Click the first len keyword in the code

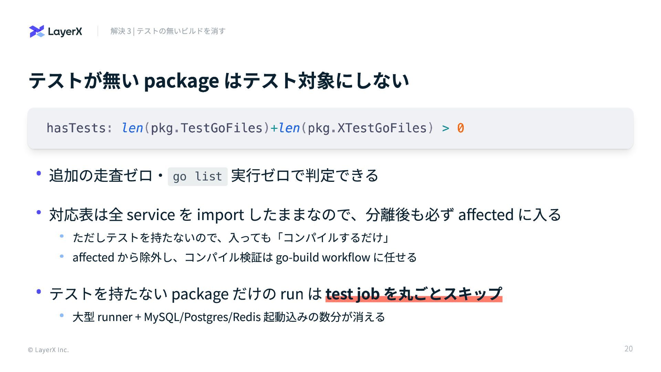click(x=132, y=128)
